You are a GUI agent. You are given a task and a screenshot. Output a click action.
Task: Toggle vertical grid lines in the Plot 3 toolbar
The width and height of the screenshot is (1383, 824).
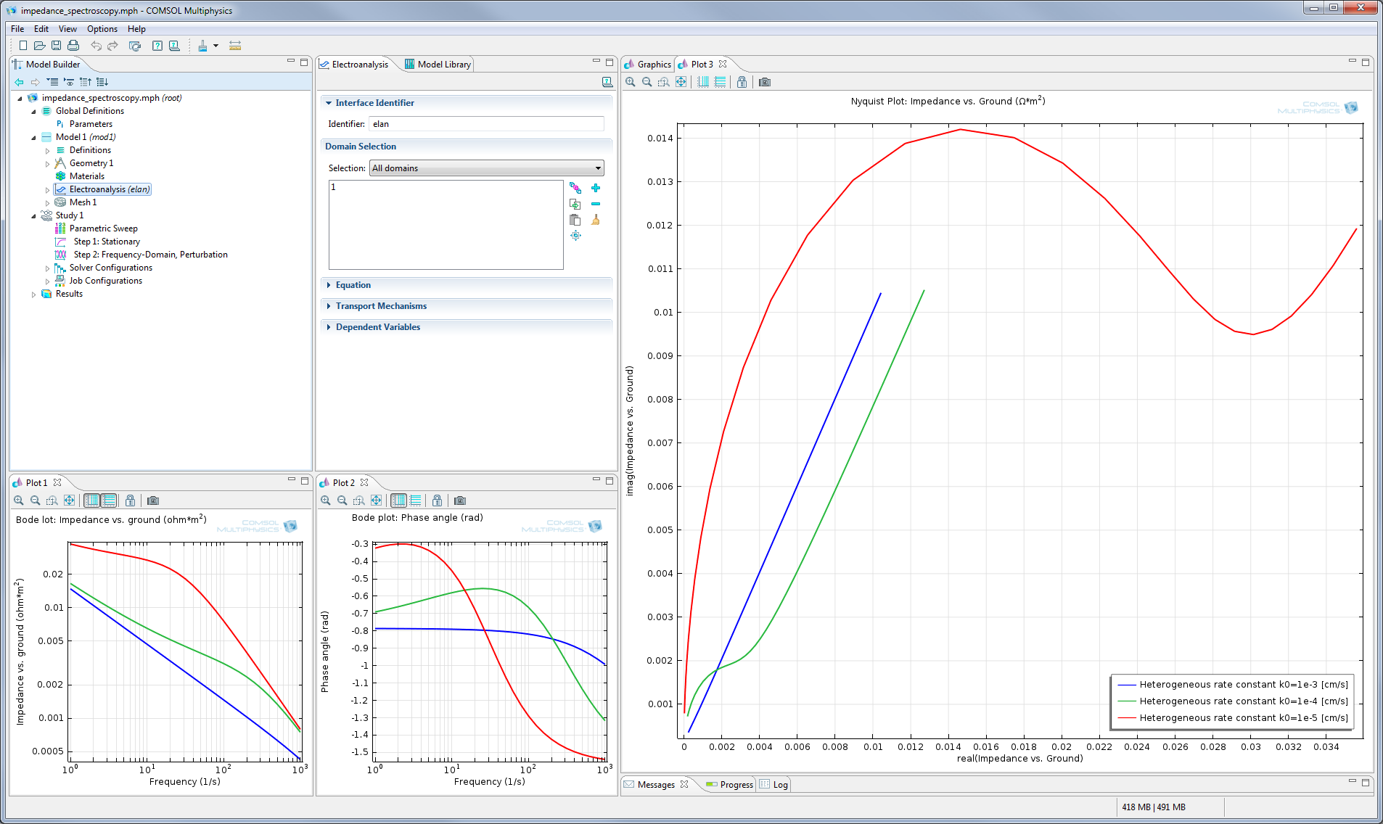702,82
